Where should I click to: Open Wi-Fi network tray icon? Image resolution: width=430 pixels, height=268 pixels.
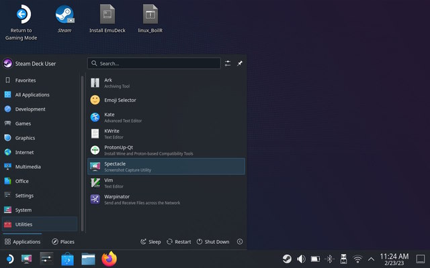357,259
